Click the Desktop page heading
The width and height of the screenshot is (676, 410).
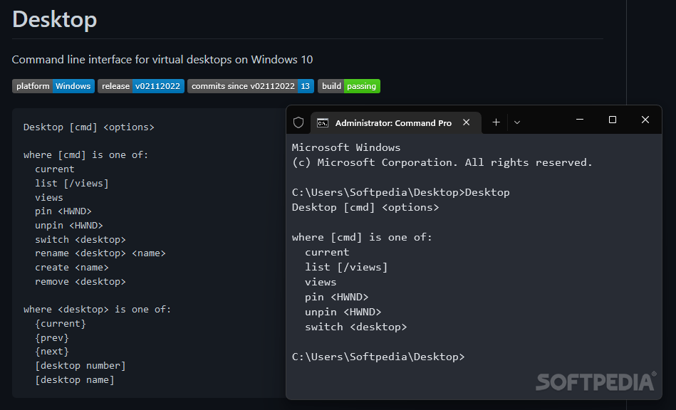tap(55, 19)
